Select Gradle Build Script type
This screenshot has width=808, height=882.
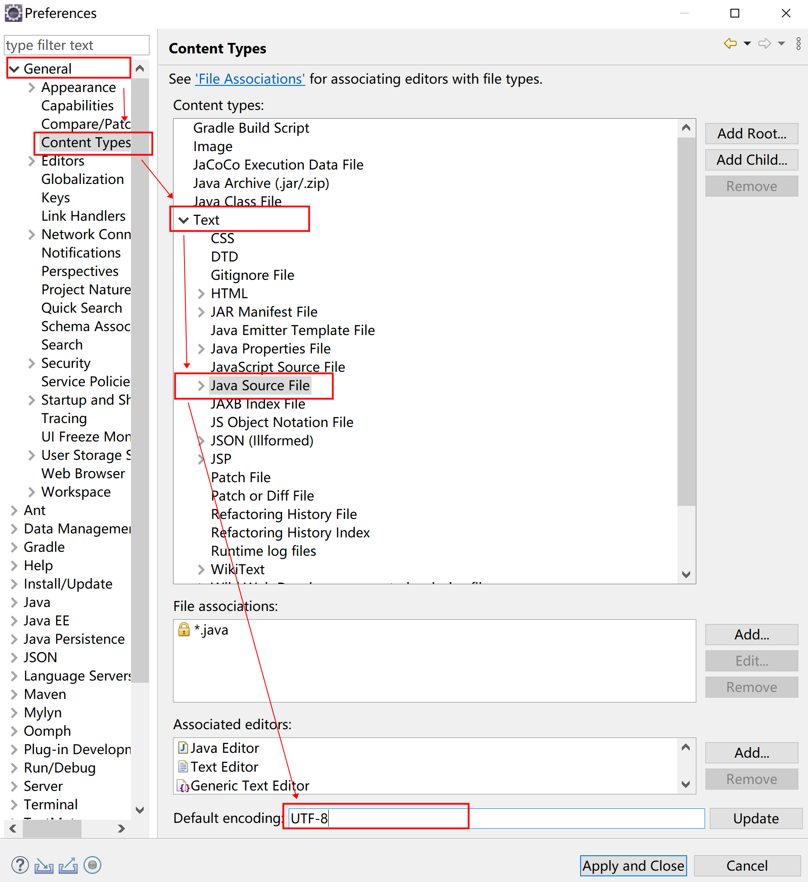pyautogui.click(x=251, y=128)
